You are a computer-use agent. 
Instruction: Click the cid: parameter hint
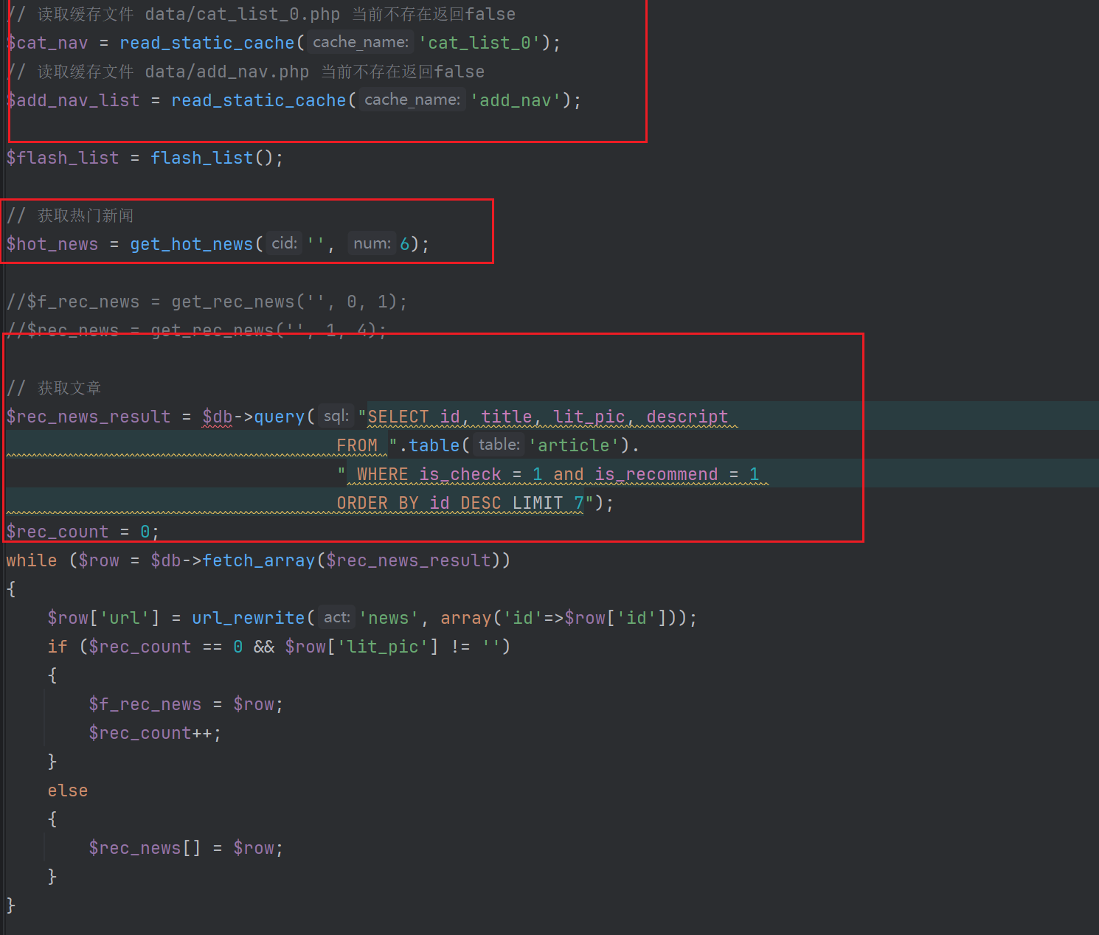[x=284, y=243]
